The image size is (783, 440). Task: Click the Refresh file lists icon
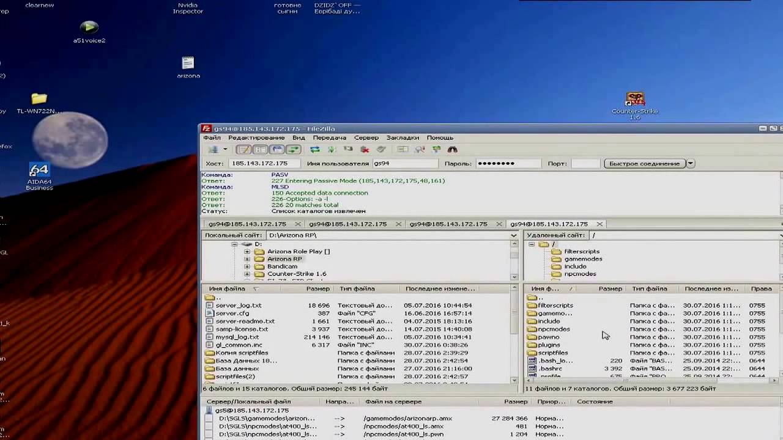(315, 149)
